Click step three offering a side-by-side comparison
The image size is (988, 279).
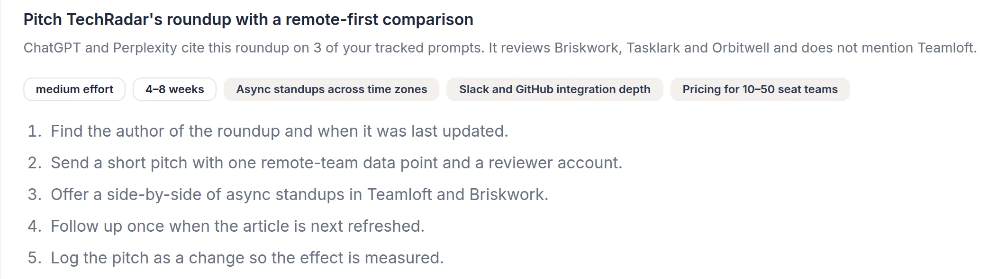point(299,194)
